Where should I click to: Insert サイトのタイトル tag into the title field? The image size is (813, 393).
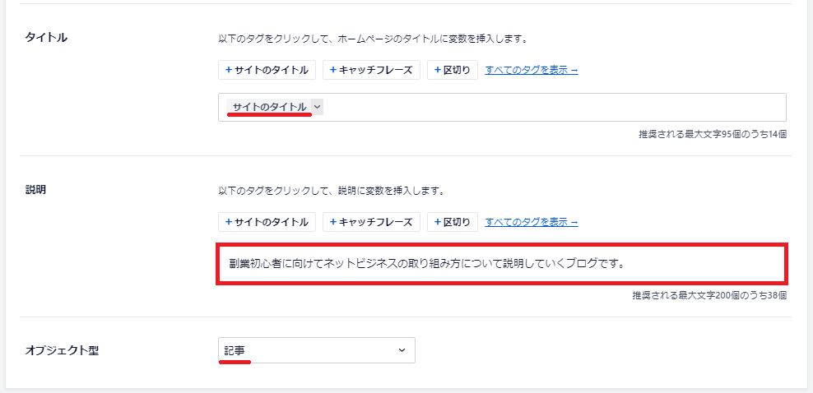[x=267, y=70]
